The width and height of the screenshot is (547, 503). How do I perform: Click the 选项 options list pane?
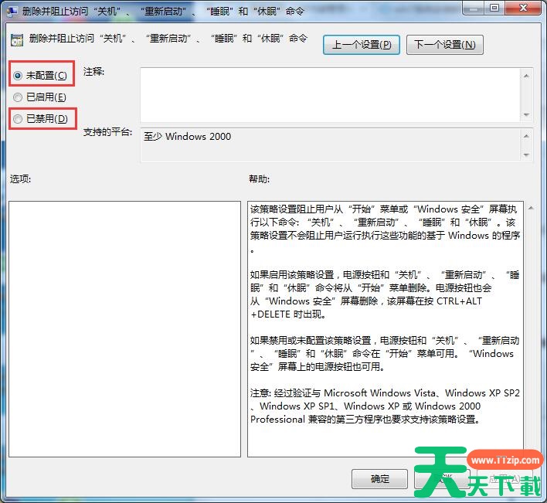pyautogui.click(x=124, y=329)
